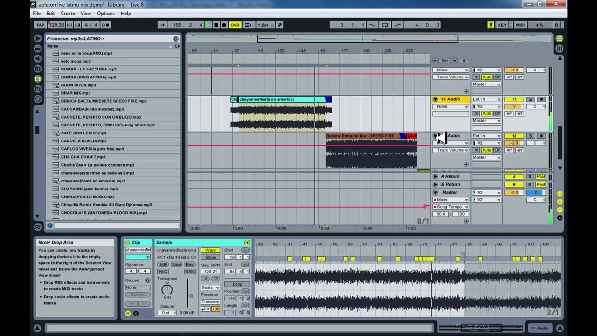Click the TAP tempo button
Screen dimensions: 597x336
(x=40, y=25)
